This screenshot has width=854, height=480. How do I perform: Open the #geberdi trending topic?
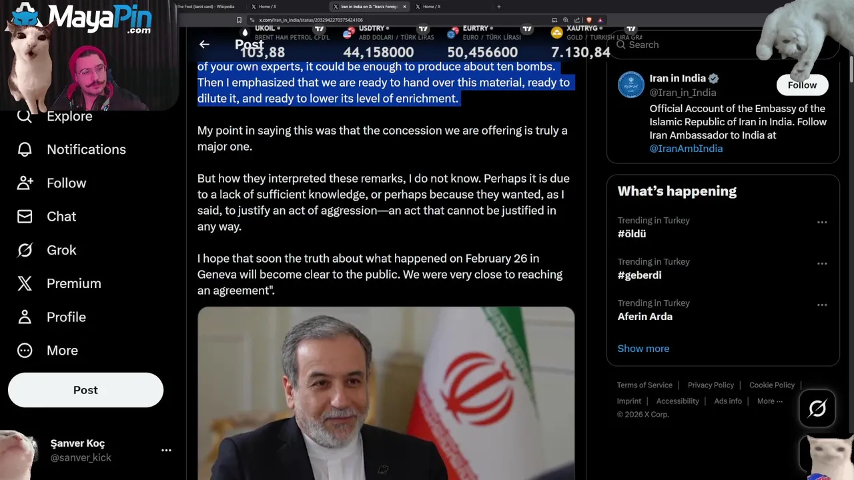tap(639, 275)
